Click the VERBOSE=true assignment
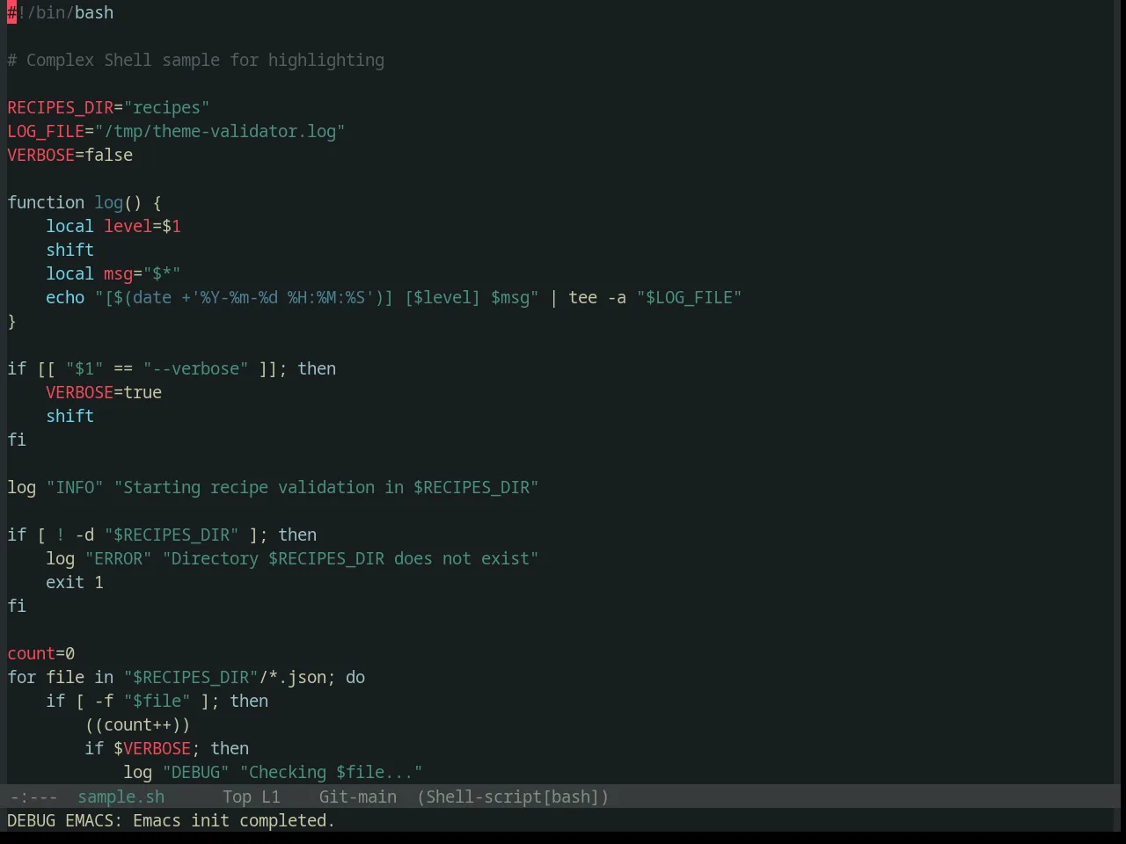The width and height of the screenshot is (1126, 844). coord(104,392)
